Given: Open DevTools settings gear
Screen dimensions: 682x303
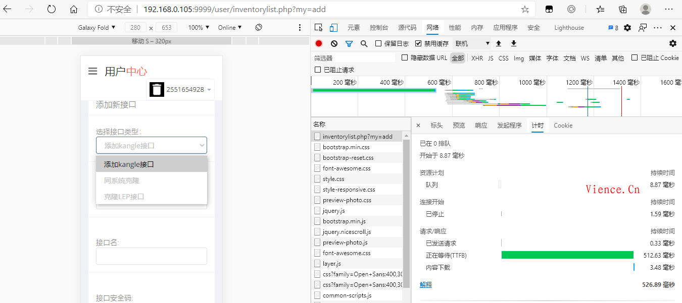Looking at the screenshot, I should [x=627, y=28].
